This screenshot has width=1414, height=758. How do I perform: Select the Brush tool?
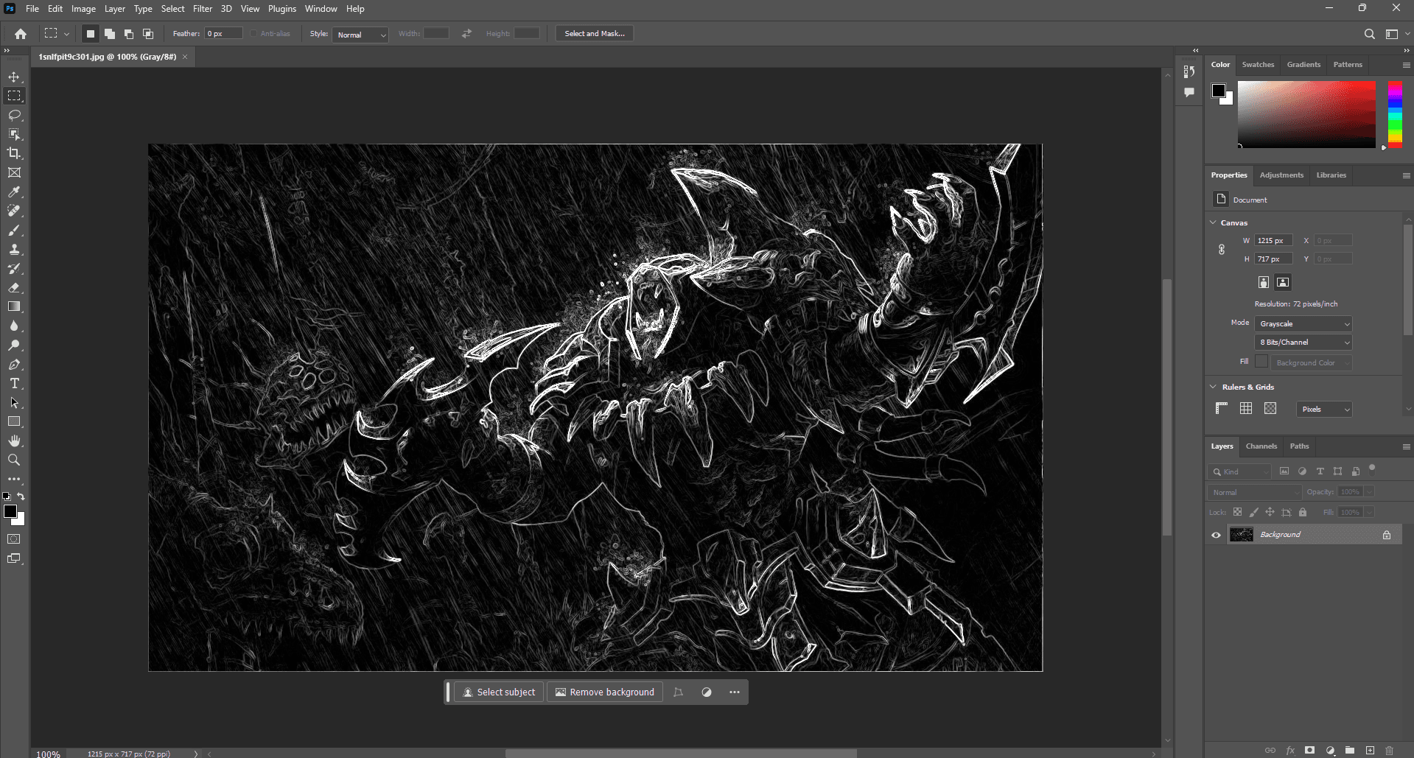tap(14, 231)
